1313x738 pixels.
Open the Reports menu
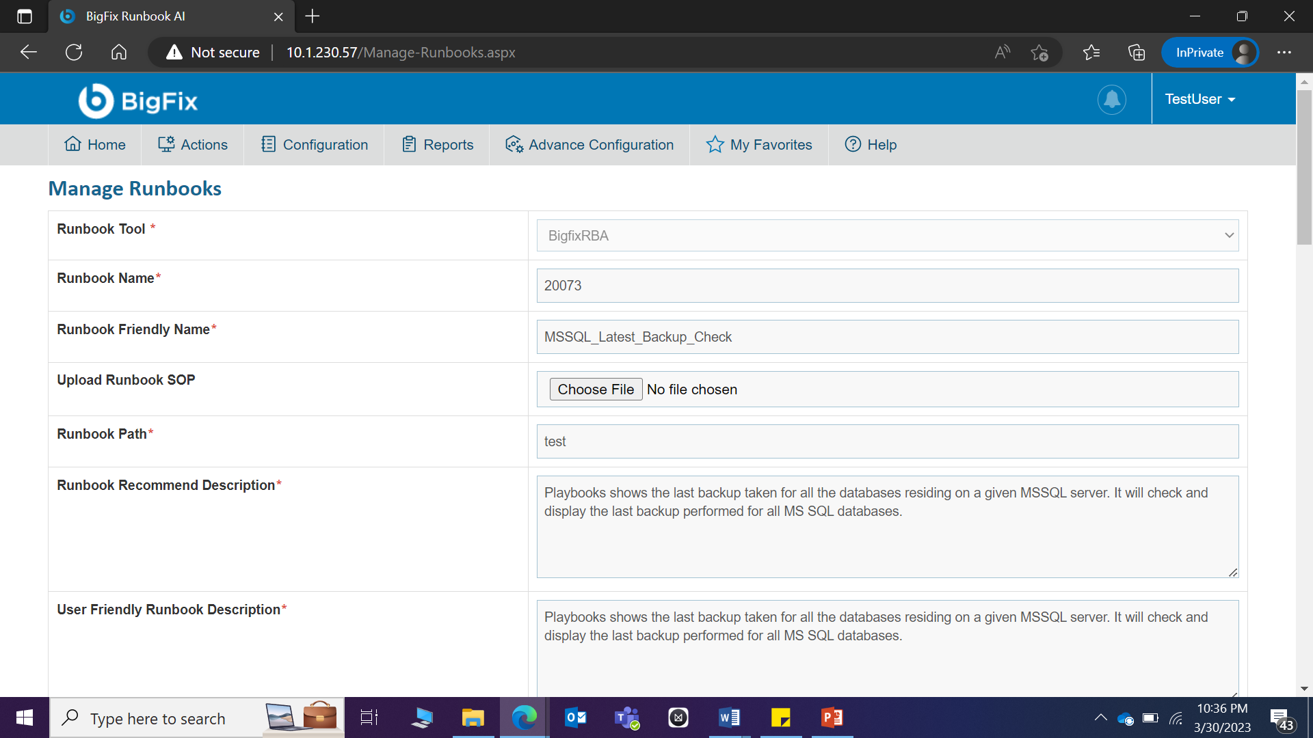coord(438,145)
